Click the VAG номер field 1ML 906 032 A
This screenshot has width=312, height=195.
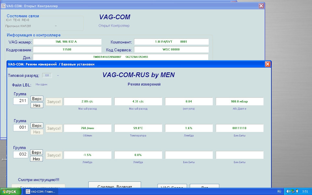[x=67, y=42]
